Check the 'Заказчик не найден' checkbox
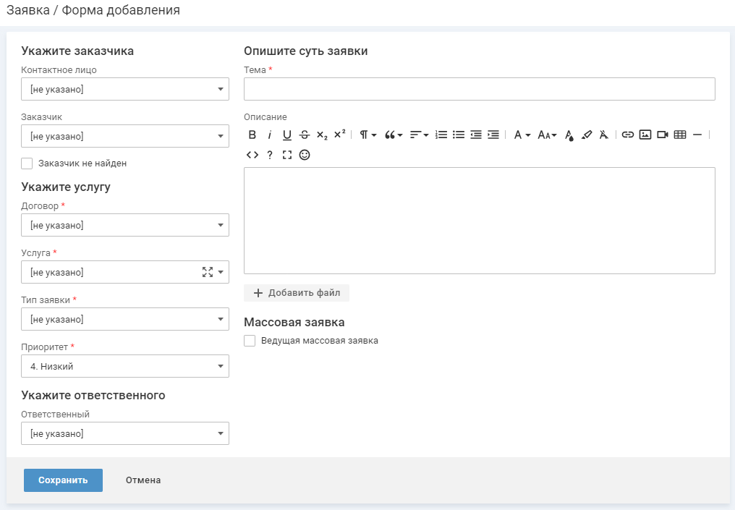The width and height of the screenshot is (735, 510). pyautogui.click(x=27, y=163)
